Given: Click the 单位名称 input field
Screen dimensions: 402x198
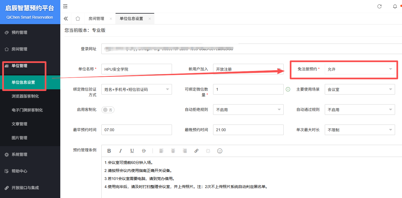Looking at the screenshot, I should tap(136, 69).
